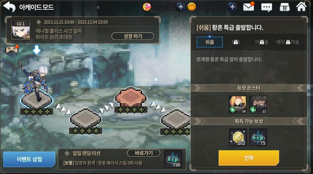Select the 쉬움 difficulty tab
Screen dimensions: 313x174
coord(209,42)
